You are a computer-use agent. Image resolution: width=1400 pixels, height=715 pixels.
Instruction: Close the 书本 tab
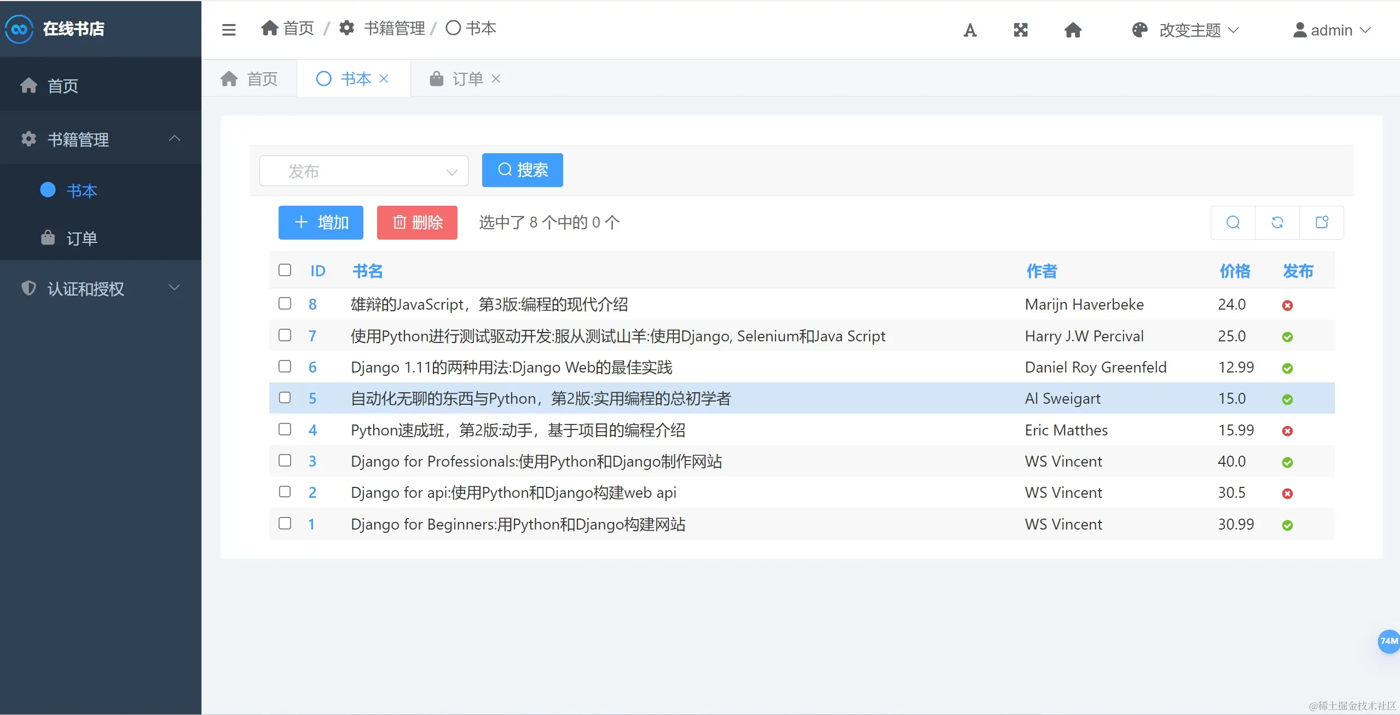tap(384, 79)
